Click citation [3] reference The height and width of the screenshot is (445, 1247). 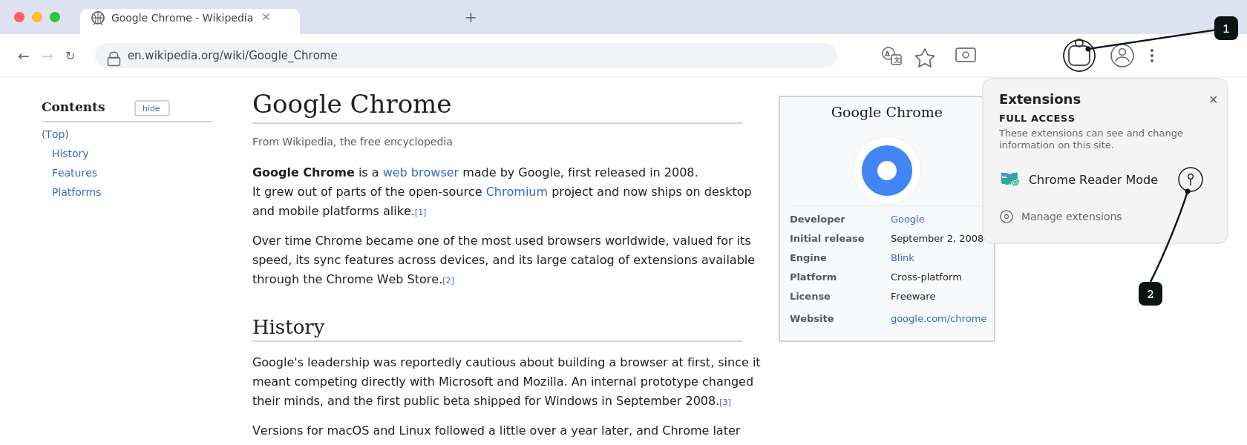tap(725, 402)
